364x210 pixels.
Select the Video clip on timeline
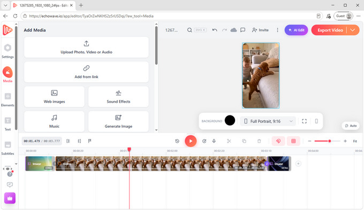161,164
